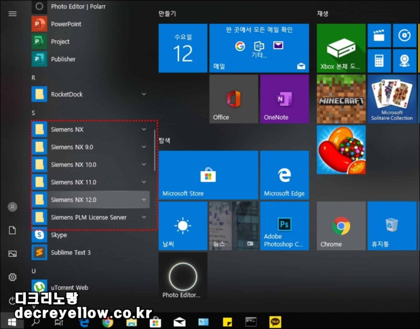Open the Xbox console tile
This screenshot has width=420, height=329.
pos(341,48)
